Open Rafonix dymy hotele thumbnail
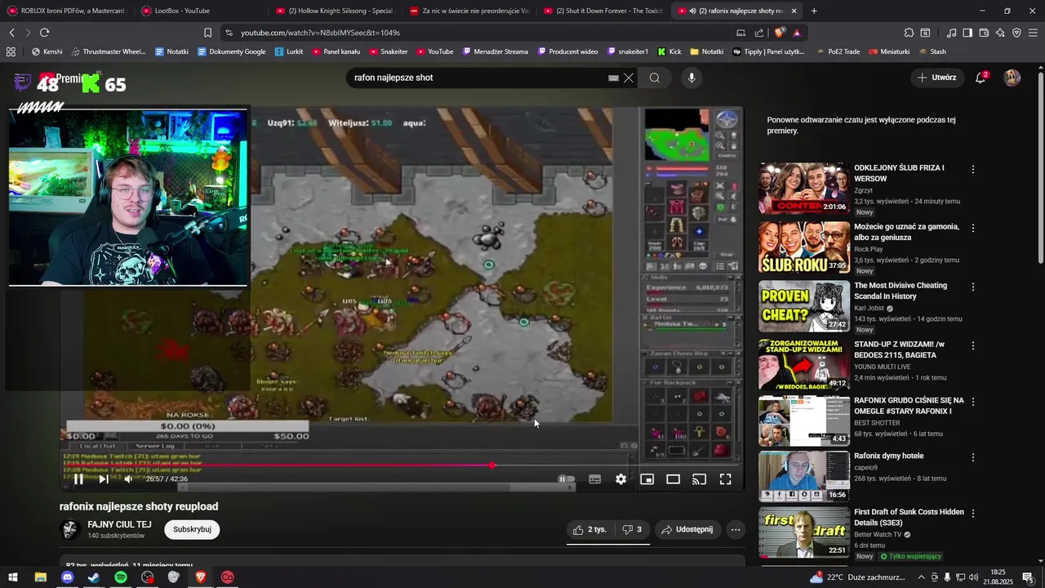Screen dimensions: 1045x588 [x=804, y=476]
